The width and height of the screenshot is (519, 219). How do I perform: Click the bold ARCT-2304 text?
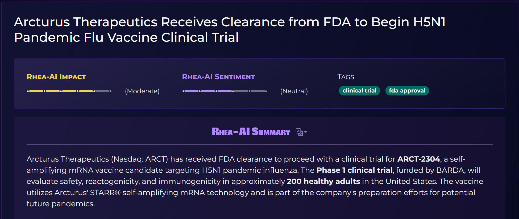(419, 159)
